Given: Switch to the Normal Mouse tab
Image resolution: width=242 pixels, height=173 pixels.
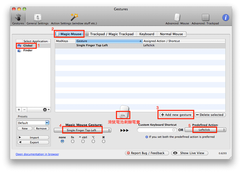Looking at the screenshot, I should click(x=171, y=34).
